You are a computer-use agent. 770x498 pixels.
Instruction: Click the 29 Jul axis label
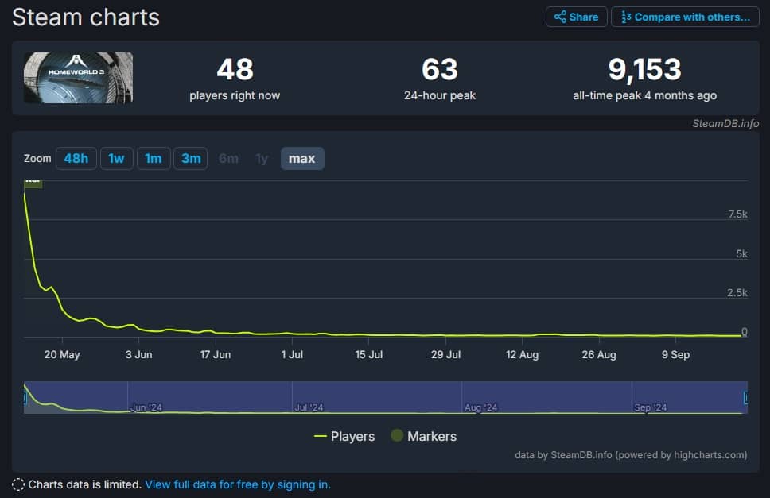coord(445,354)
